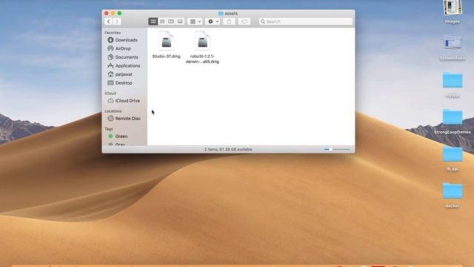
Task: Click the Locations sidebar heading
Action: click(113, 111)
